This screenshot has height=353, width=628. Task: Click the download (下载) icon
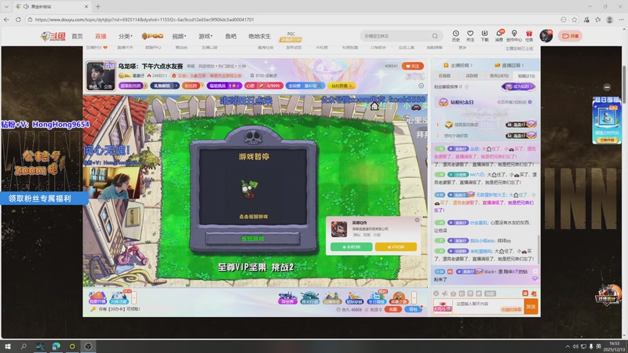tap(484, 35)
